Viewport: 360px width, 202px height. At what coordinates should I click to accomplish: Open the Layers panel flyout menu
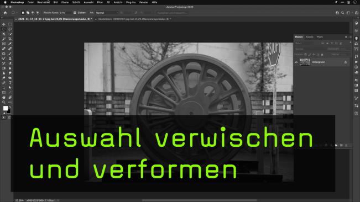pyautogui.click(x=351, y=37)
